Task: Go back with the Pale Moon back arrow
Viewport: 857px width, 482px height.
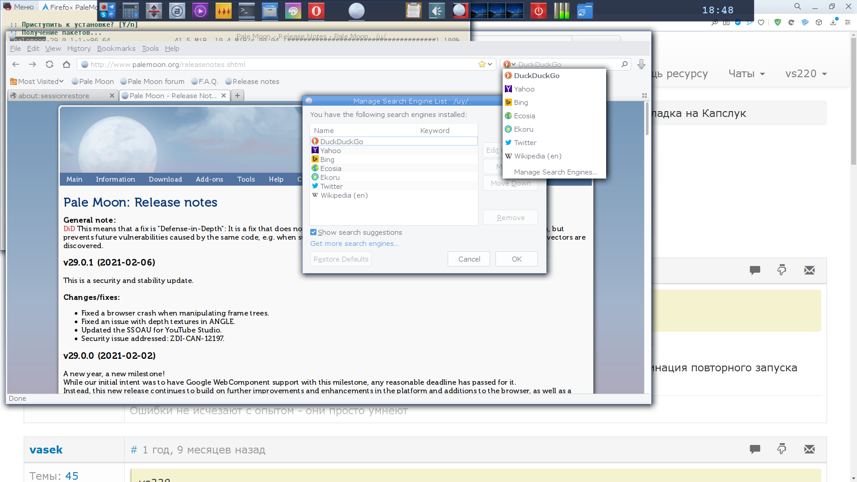Action: (x=16, y=64)
